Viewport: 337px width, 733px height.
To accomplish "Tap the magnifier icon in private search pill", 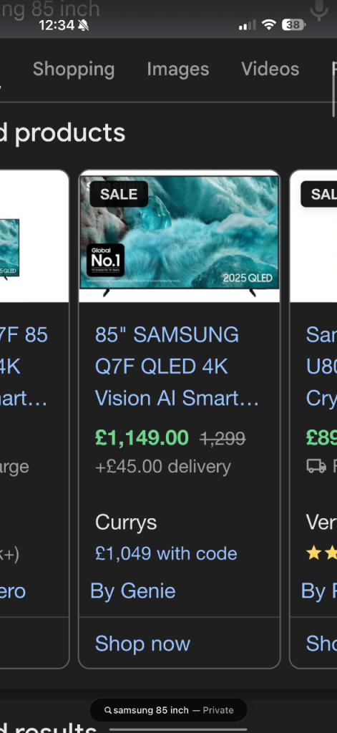I will click(x=108, y=711).
